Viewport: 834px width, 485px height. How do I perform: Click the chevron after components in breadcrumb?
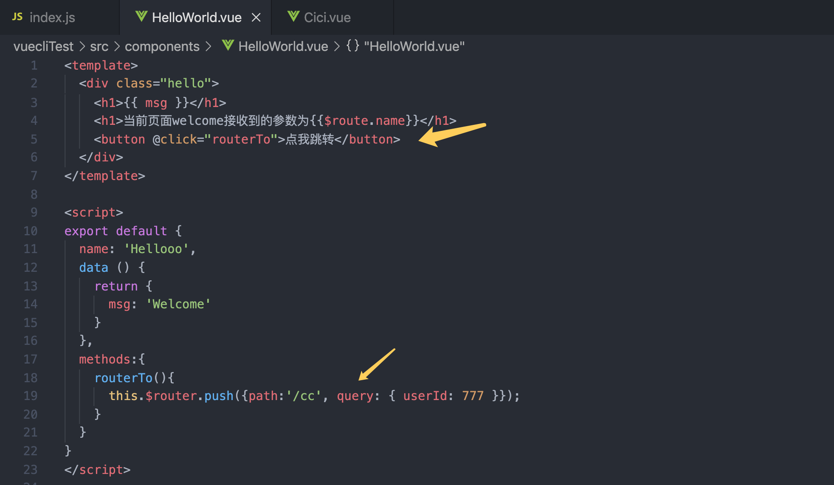pos(208,46)
